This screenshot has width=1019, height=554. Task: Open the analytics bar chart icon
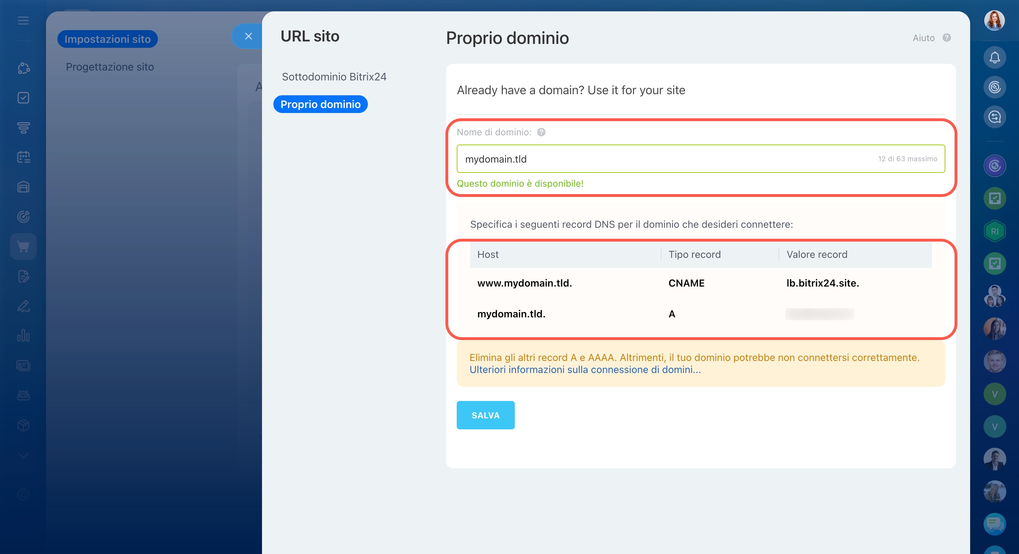(23, 335)
